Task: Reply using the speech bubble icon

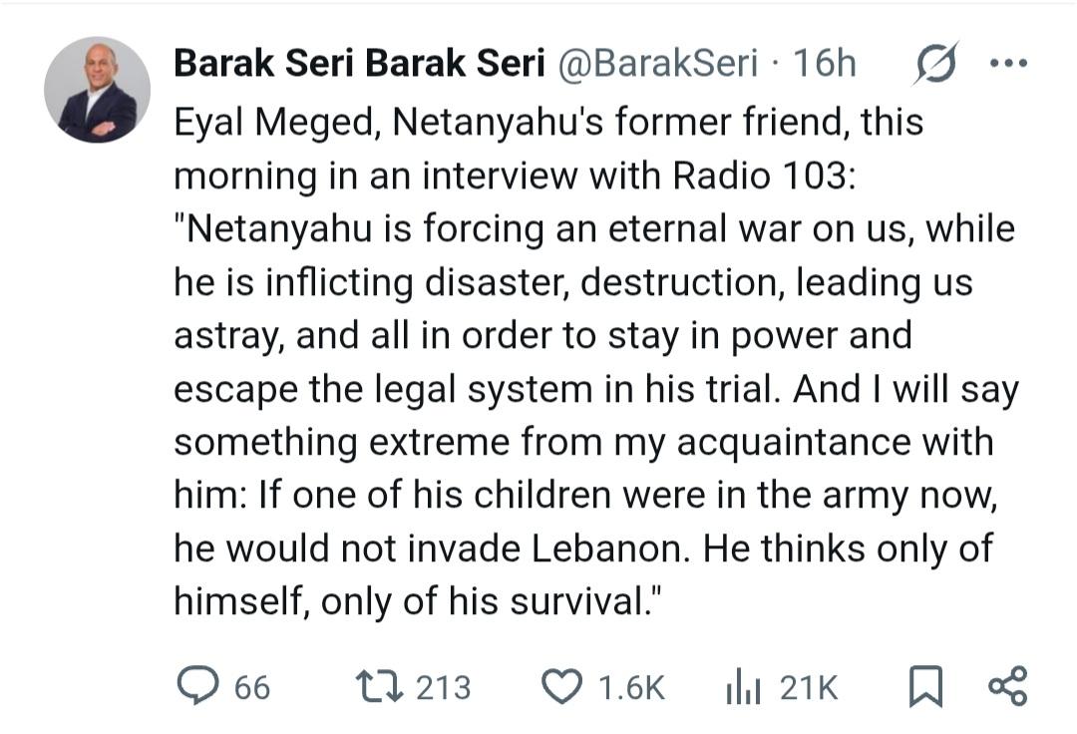Action: click(x=196, y=685)
